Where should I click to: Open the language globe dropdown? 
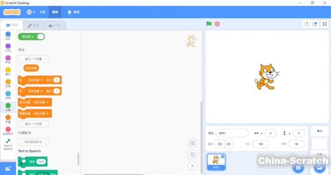[x=31, y=12]
